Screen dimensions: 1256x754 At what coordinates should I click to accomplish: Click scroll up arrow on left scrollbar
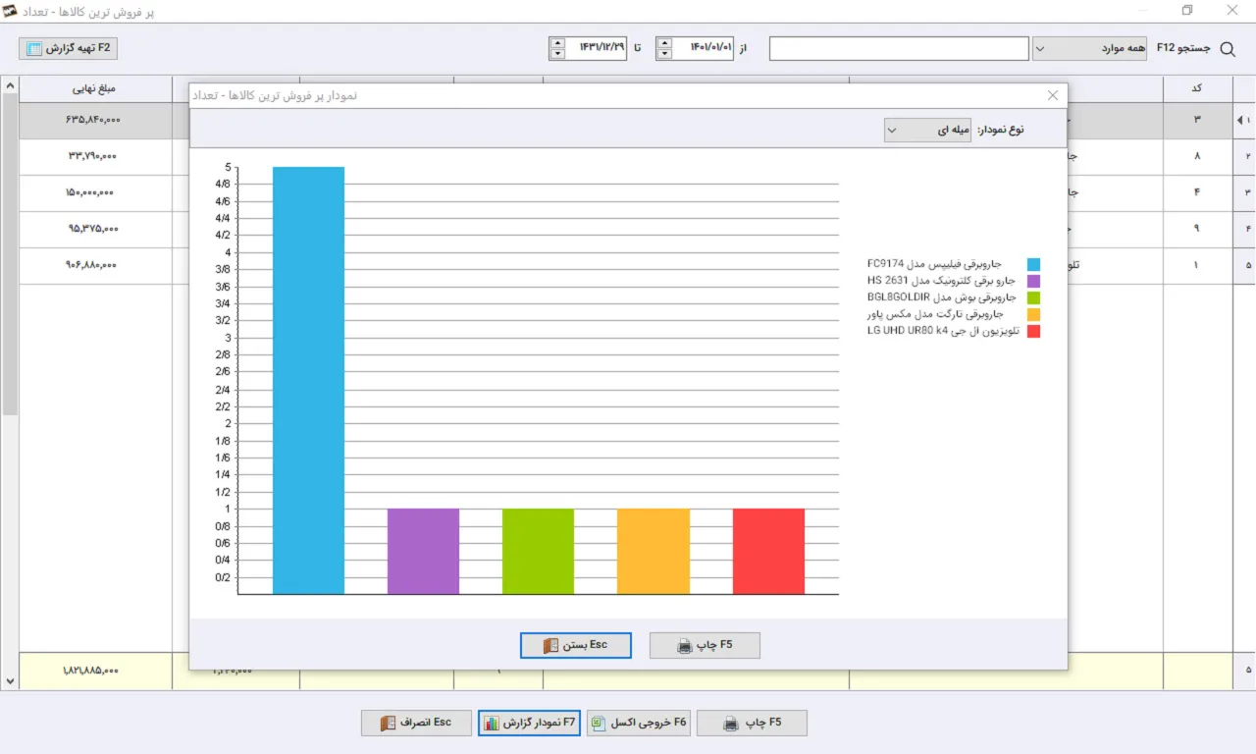coord(10,85)
